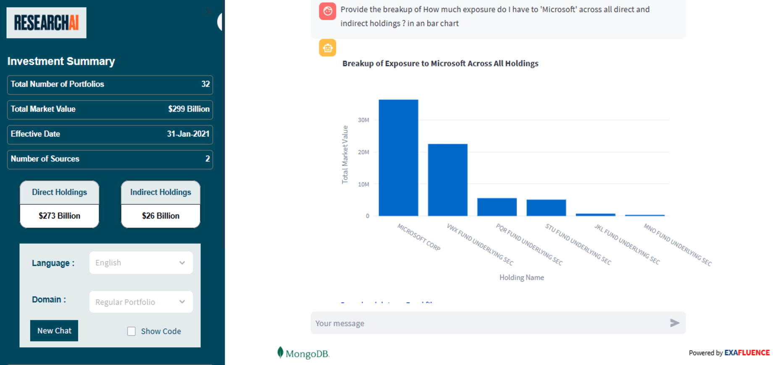The height and width of the screenshot is (365, 773).
Task: Click the Holding Name axis label
Action: pyautogui.click(x=521, y=277)
